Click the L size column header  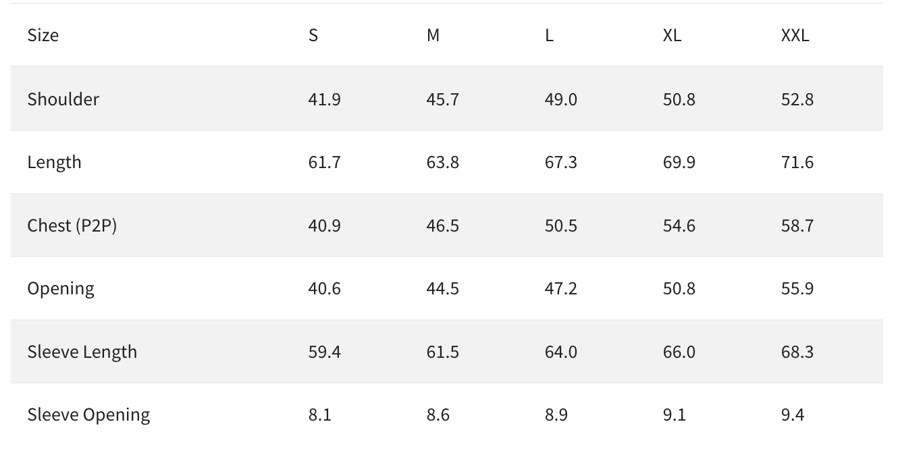tap(550, 35)
